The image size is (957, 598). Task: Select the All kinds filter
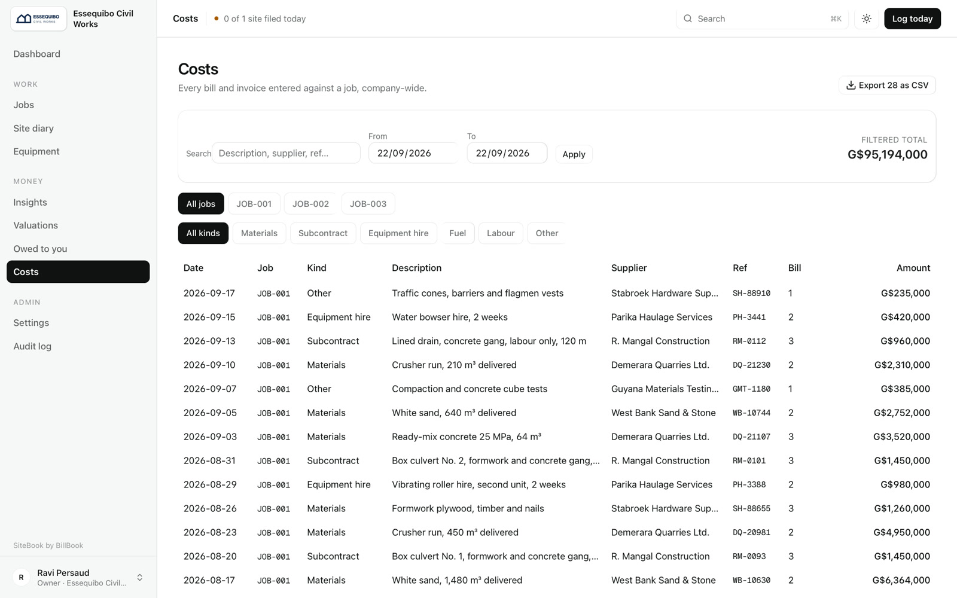pos(203,233)
